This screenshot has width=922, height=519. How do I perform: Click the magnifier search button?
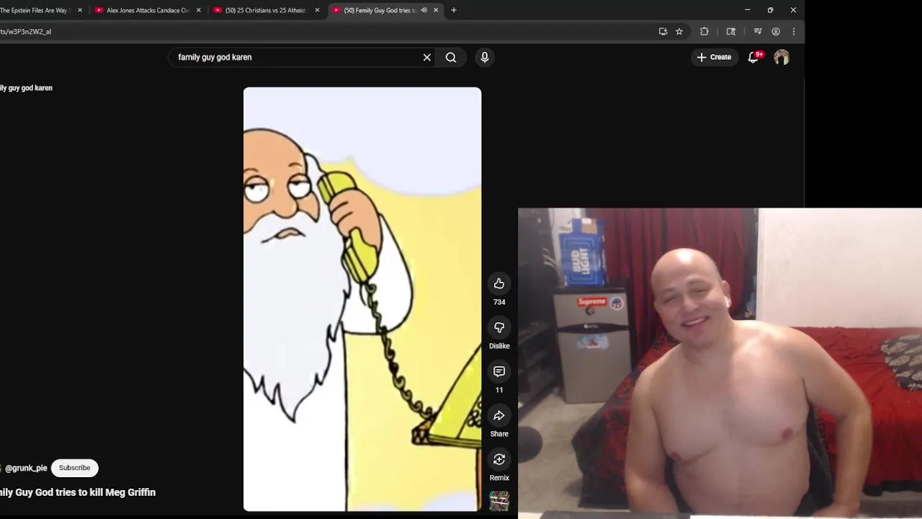(451, 57)
